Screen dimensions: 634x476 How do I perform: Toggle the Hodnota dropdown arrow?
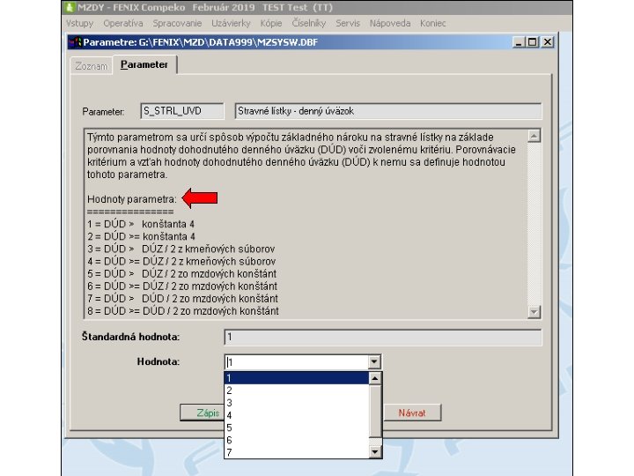374,362
